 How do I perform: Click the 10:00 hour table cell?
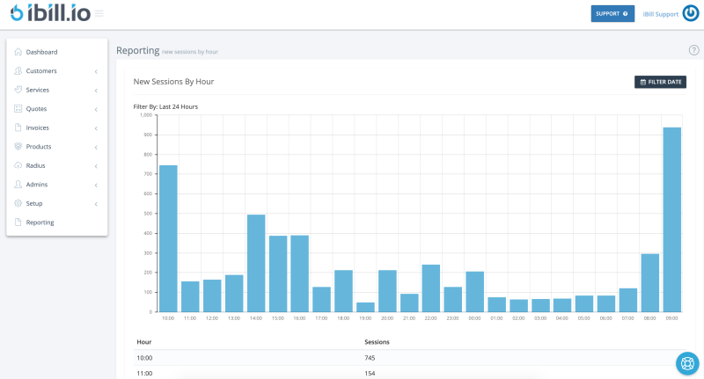click(x=144, y=358)
